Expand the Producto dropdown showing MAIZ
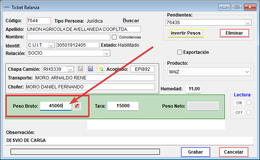 [247, 72]
